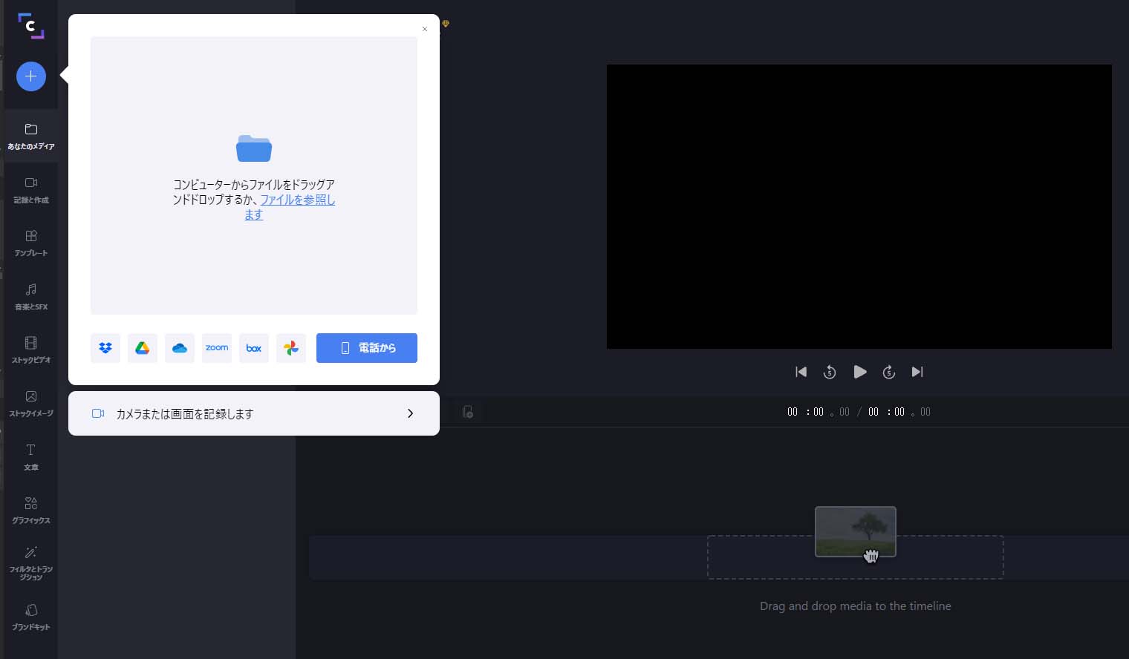
Task: Open the ブランドキット panel
Action: 30,617
